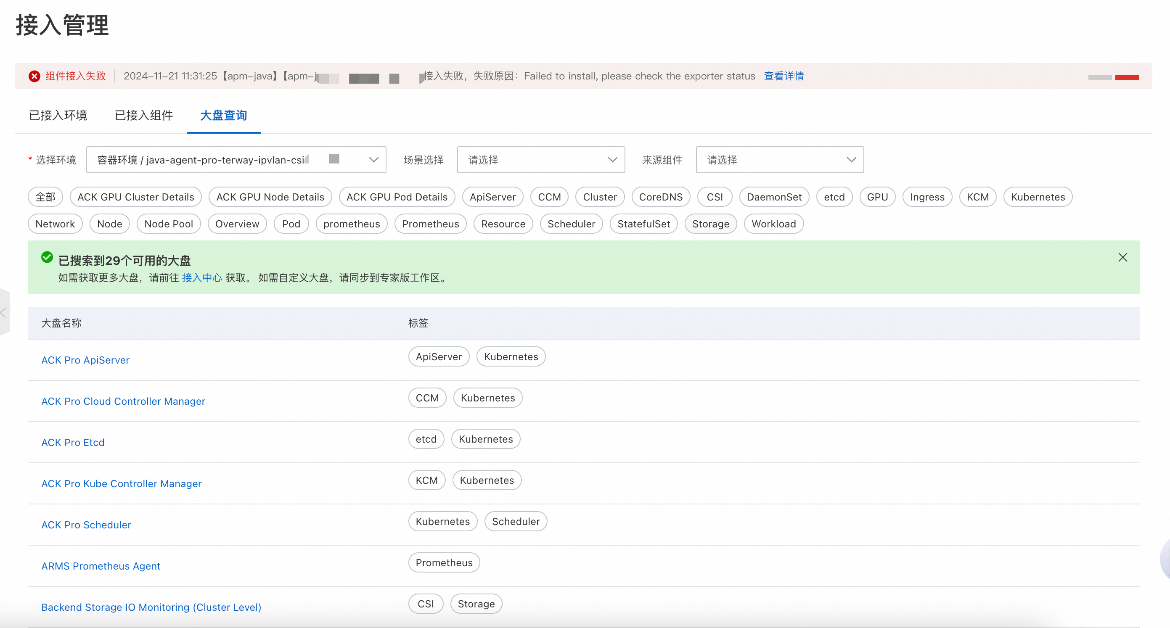
Task: Select the Scheduler filter tag in filter row
Action: (x=572, y=224)
